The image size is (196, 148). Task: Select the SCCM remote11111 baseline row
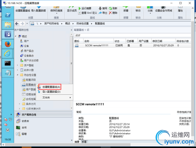coord(132,45)
